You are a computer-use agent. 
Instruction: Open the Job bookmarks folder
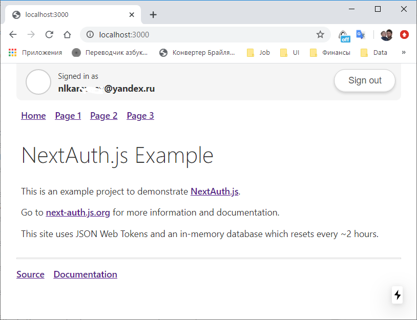(258, 53)
